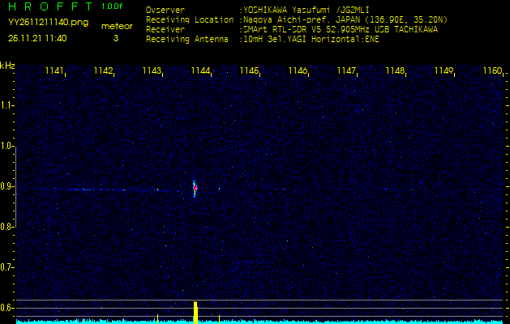Click the 1.1 kHz frequency axis label
This screenshot has height=324, width=510.
point(7,105)
